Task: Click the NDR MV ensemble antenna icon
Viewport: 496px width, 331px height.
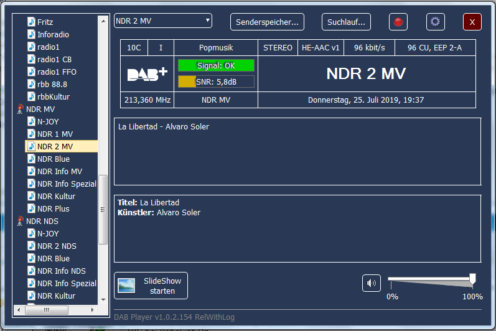Action: (x=20, y=110)
